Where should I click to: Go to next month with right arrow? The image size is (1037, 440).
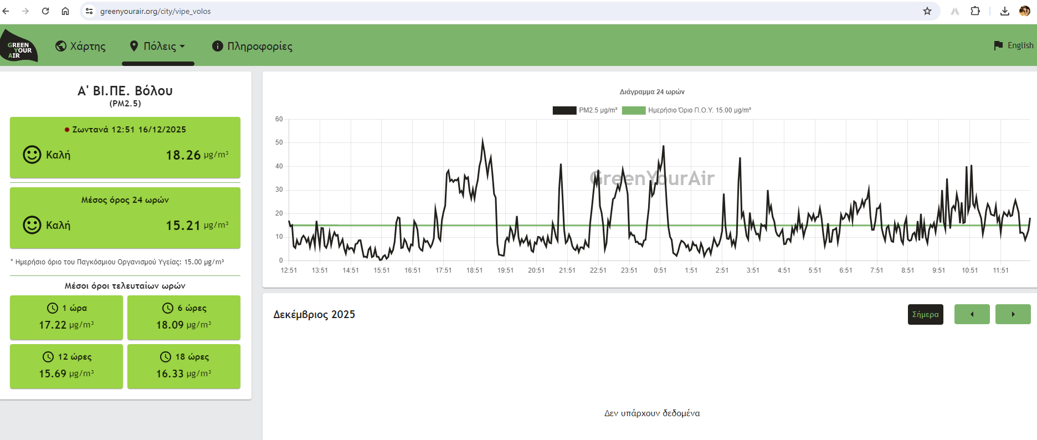tap(1013, 314)
